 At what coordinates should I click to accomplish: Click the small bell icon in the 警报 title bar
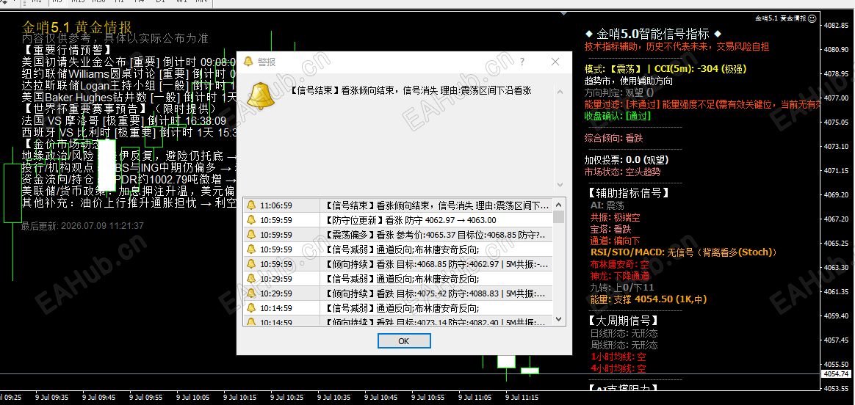click(248, 62)
